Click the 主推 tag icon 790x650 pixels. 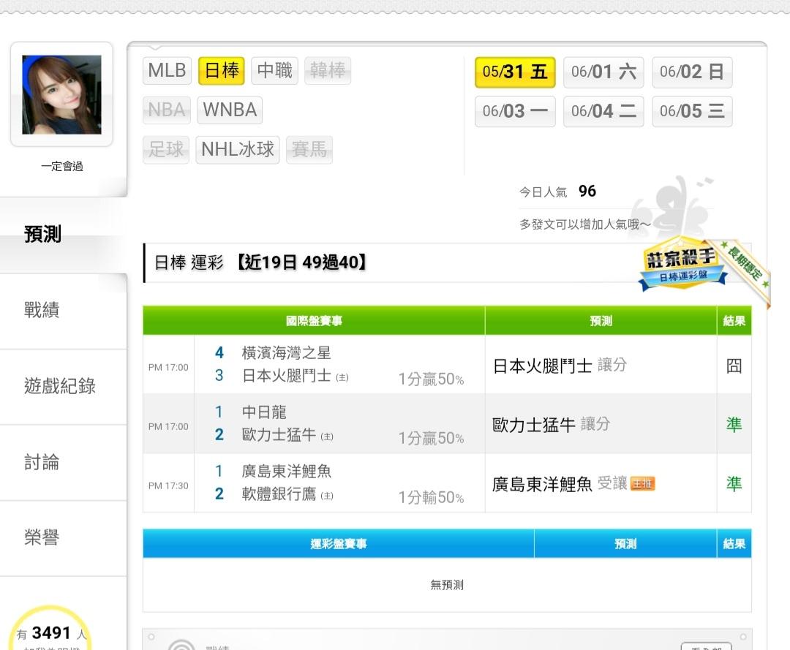click(642, 484)
